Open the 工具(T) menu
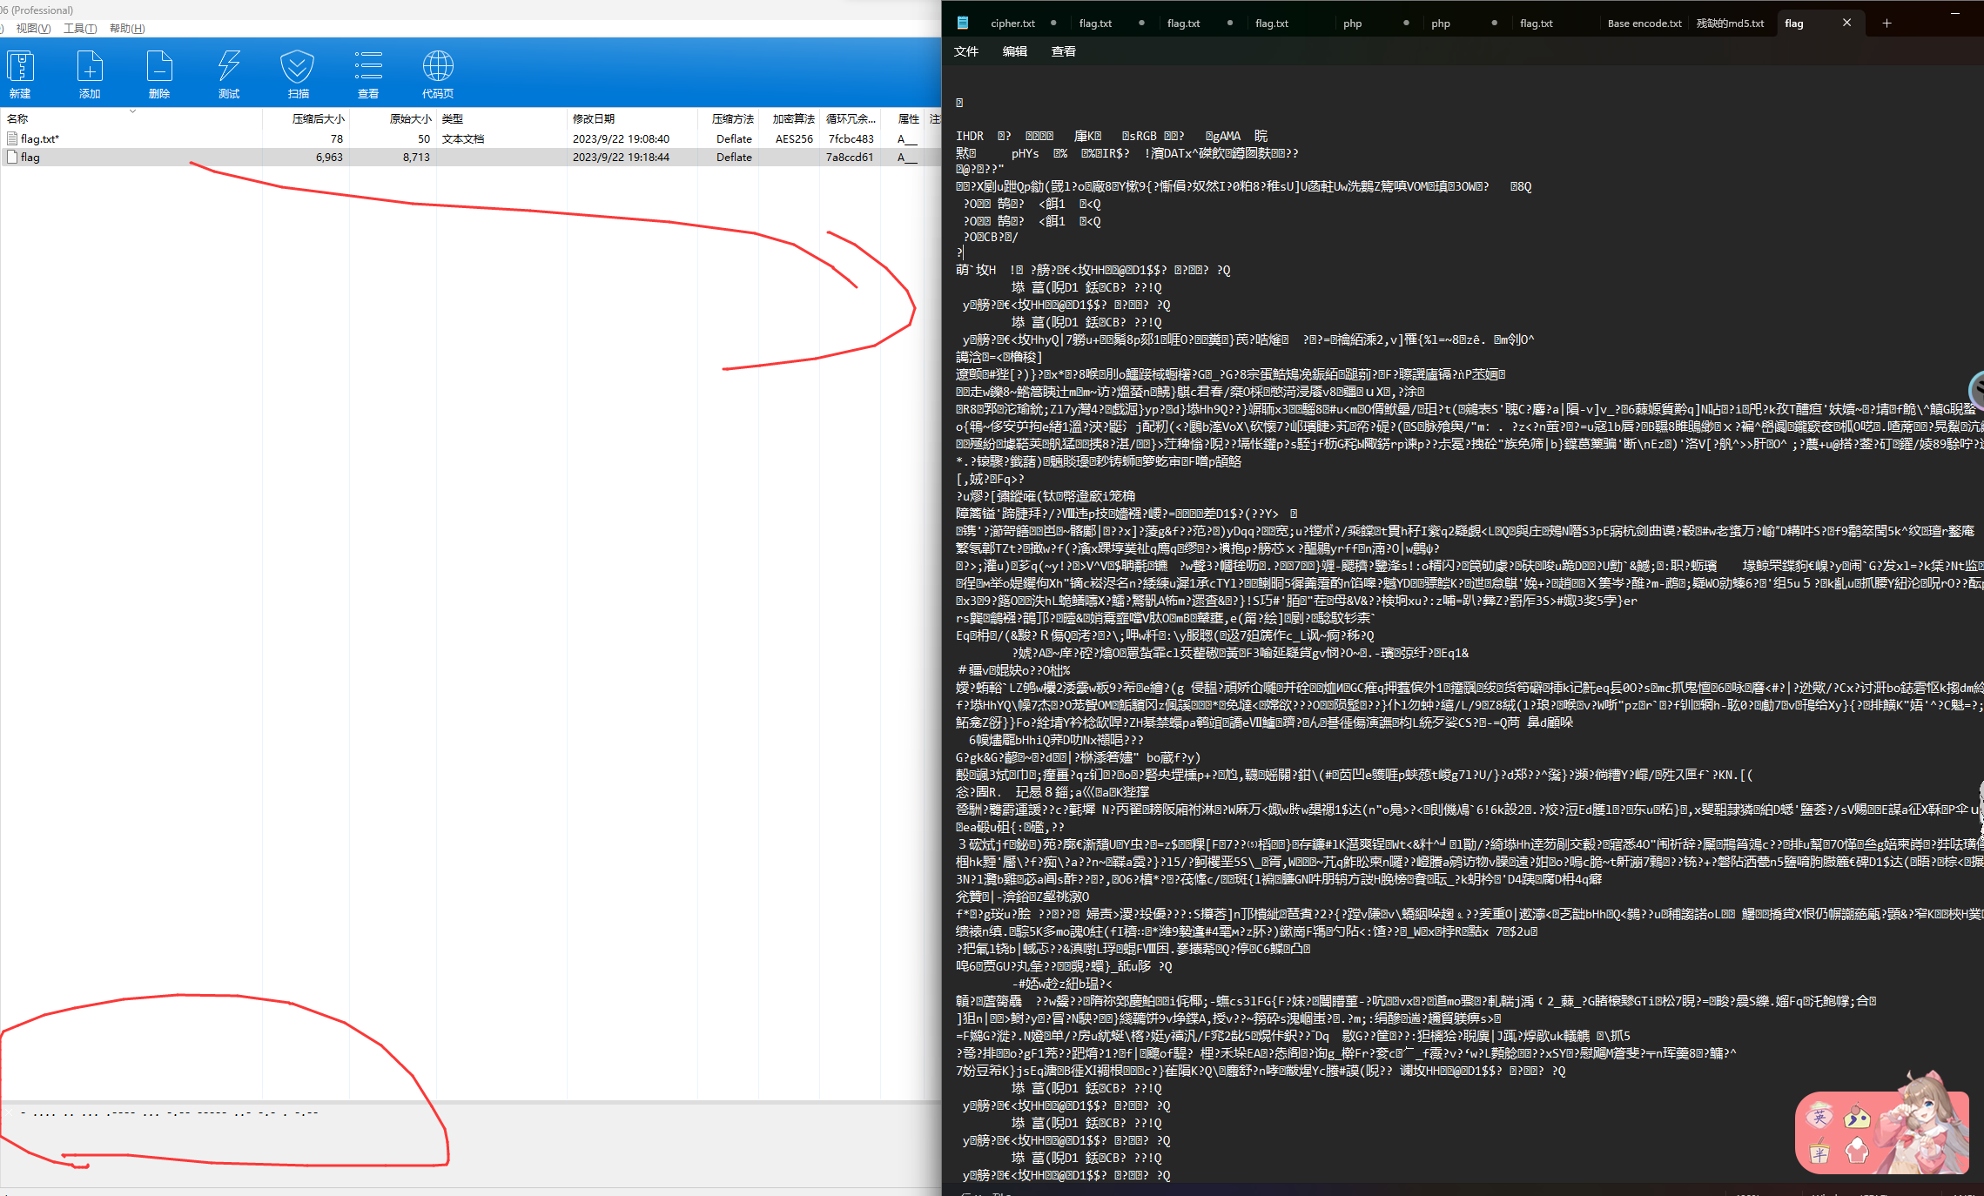Screen dimensions: 1984x1196 pyautogui.click(x=80, y=29)
